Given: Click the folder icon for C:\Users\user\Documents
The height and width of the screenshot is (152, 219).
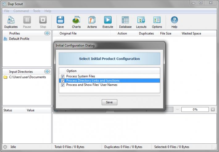Looking at the screenshot, I should 5,77.
